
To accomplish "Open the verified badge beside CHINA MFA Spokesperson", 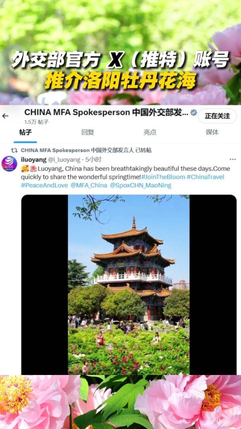I will 194,113.
